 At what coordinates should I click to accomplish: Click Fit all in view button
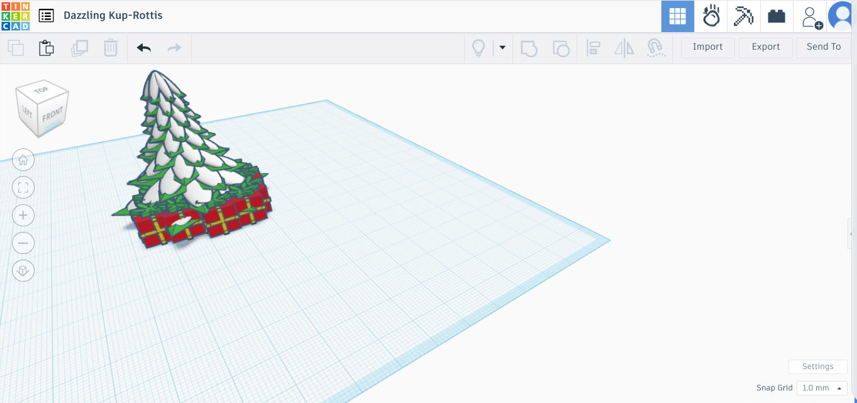point(23,187)
